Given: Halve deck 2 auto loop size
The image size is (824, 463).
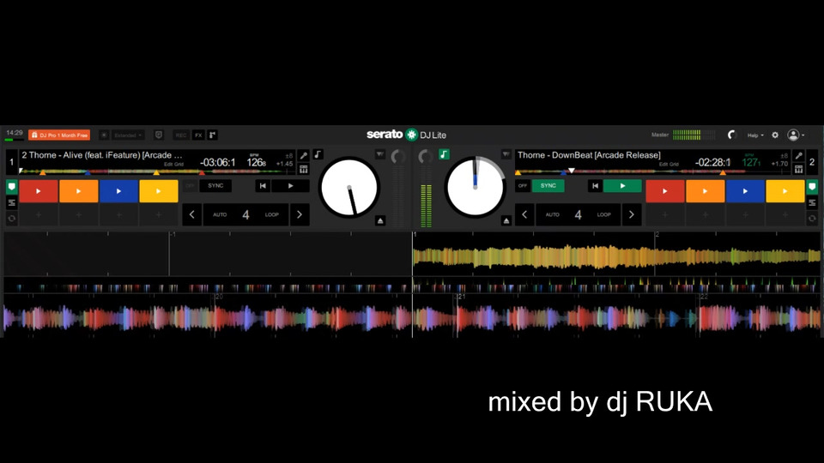Looking at the screenshot, I should click(x=524, y=214).
